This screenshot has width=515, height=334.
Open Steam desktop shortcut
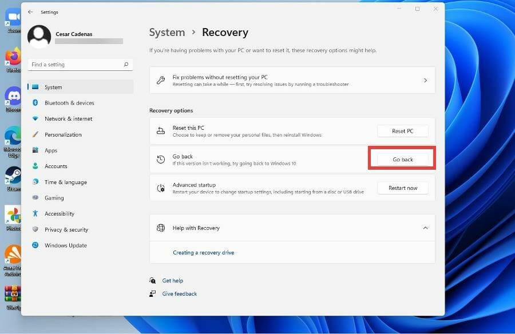pos(13,179)
